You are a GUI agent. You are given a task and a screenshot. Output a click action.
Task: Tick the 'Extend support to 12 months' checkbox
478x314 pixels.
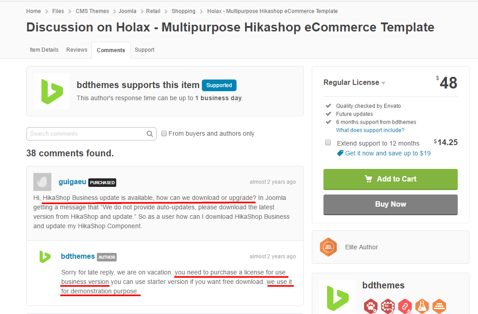pyautogui.click(x=328, y=143)
